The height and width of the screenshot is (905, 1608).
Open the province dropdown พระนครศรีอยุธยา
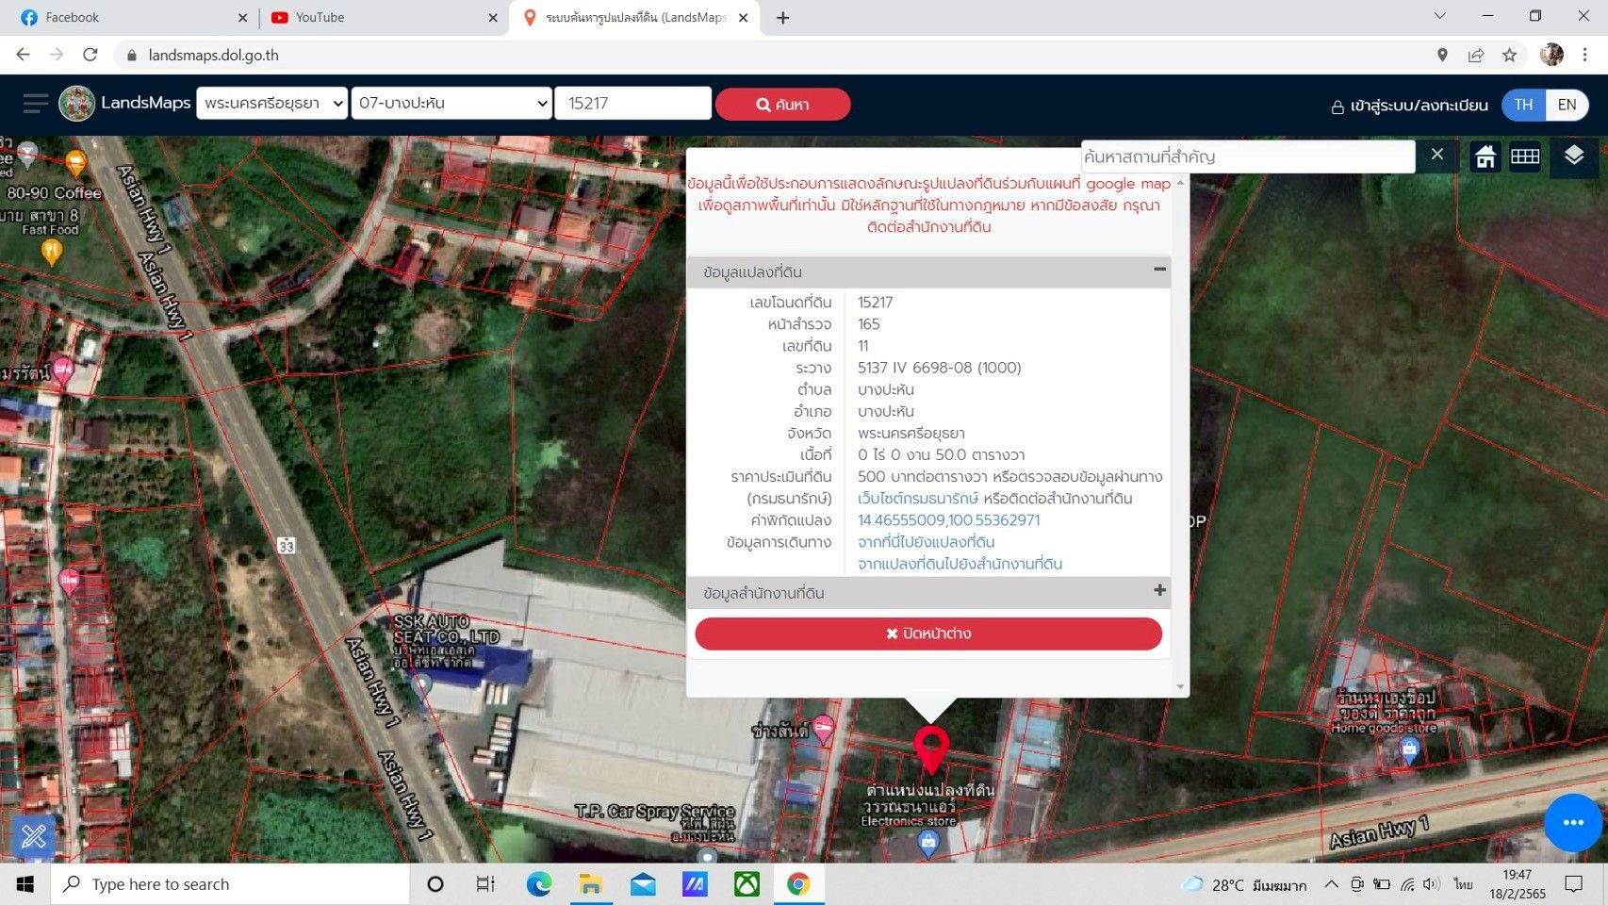(272, 103)
